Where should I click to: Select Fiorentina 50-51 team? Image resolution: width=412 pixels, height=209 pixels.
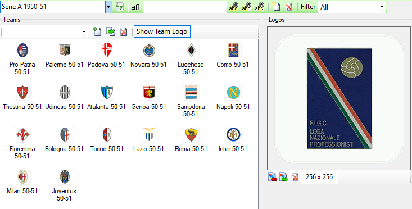[x=22, y=143]
